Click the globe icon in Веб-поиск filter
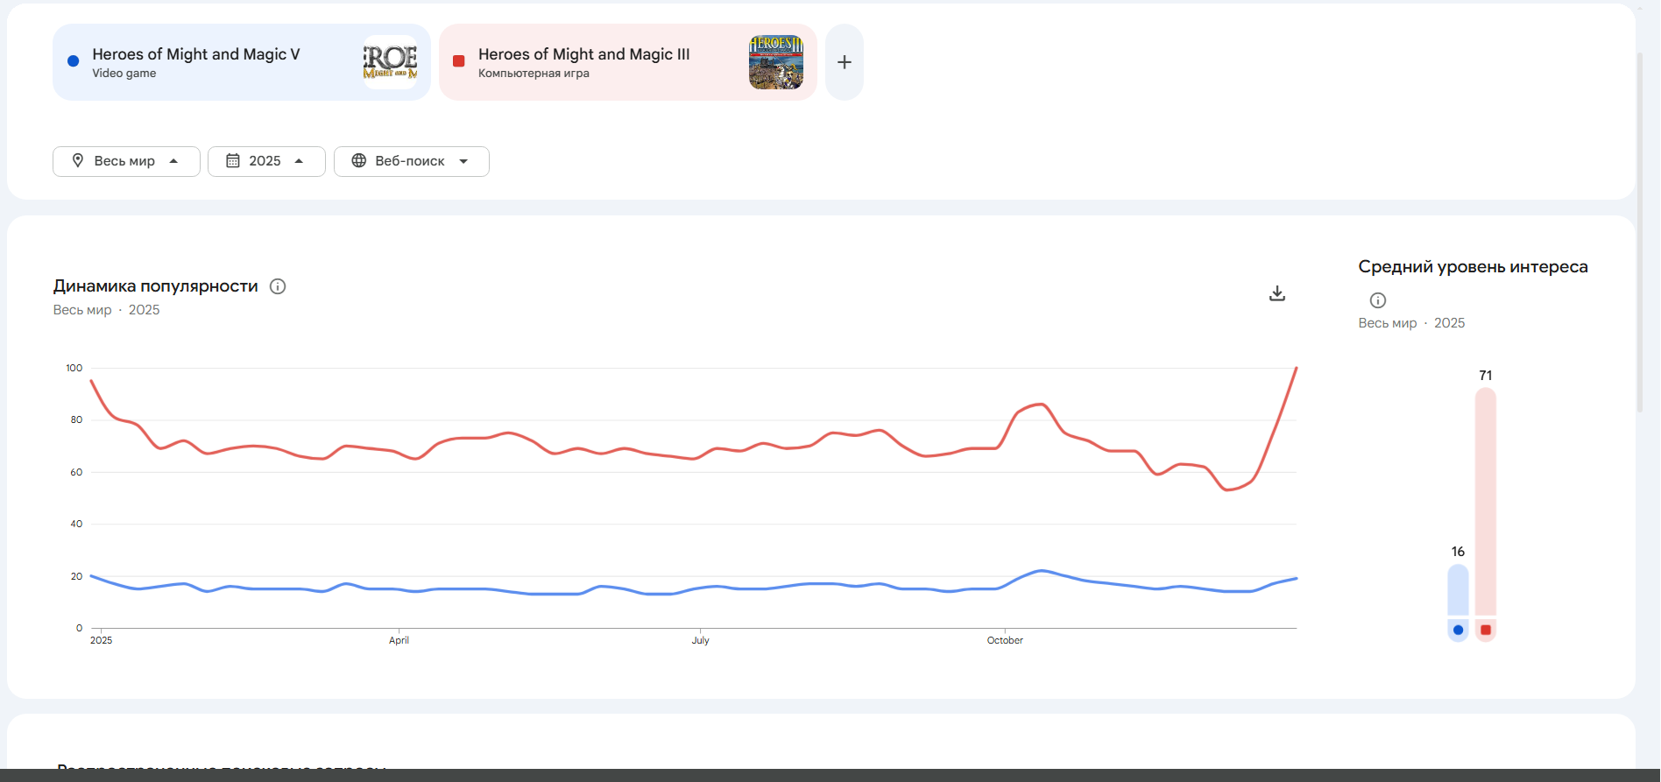 pyautogui.click(x=359, y=161)
